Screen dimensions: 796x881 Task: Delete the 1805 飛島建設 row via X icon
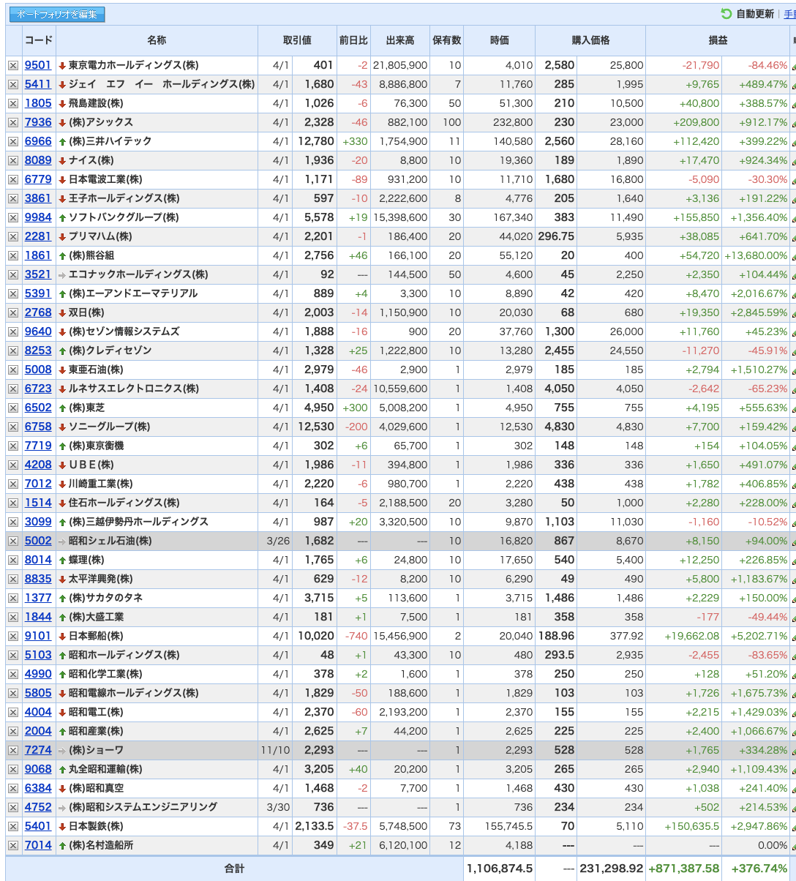(13, 103)
